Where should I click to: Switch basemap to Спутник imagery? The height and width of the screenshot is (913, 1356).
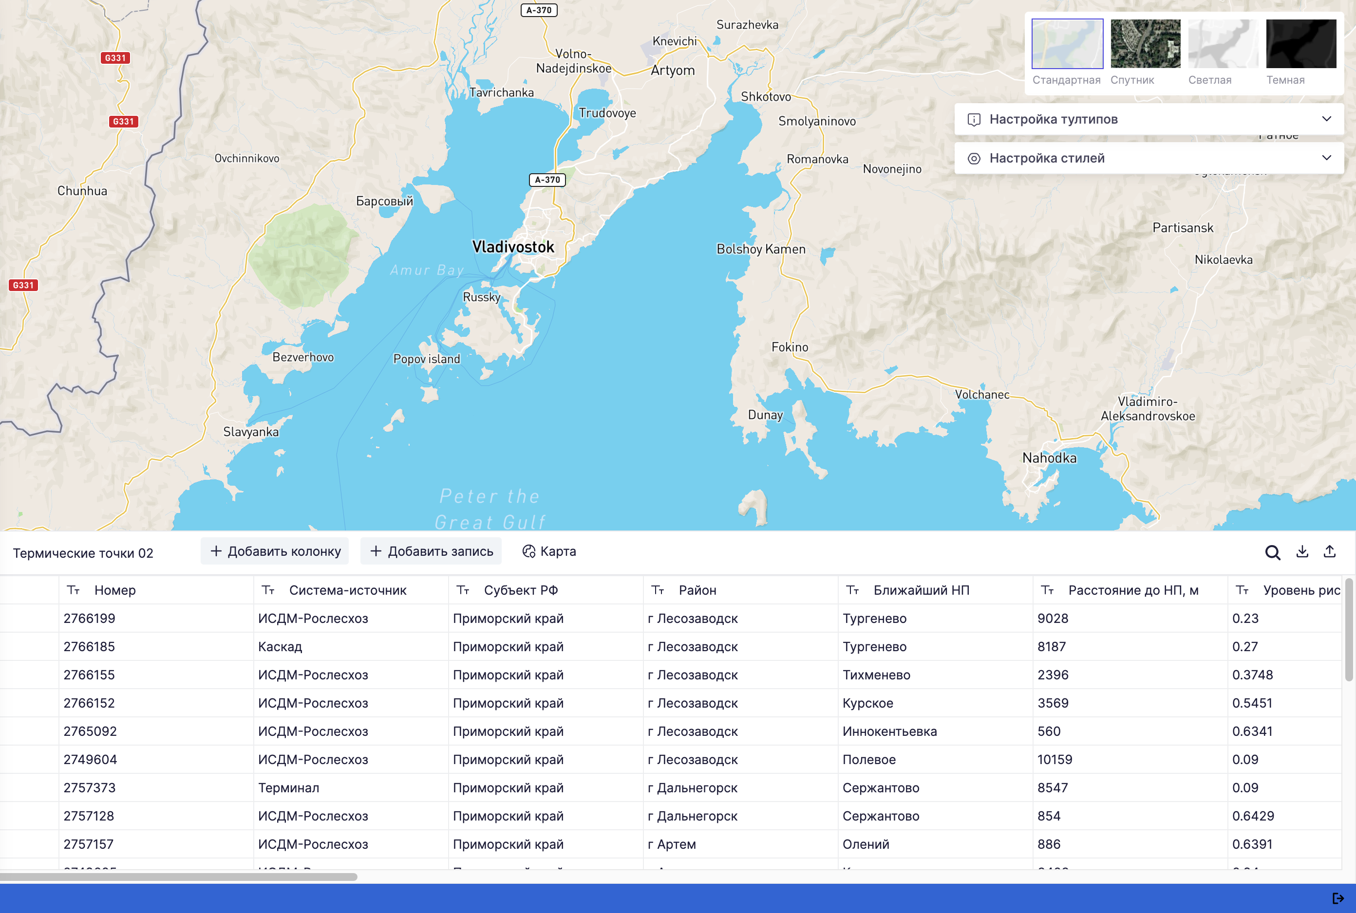[1145, 44]
